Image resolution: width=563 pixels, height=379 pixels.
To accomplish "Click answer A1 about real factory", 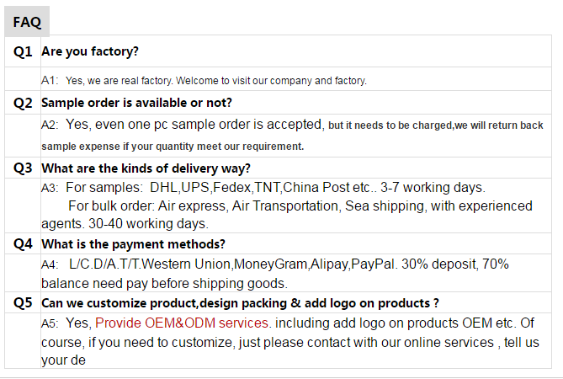I will click(x=204, y=81).
